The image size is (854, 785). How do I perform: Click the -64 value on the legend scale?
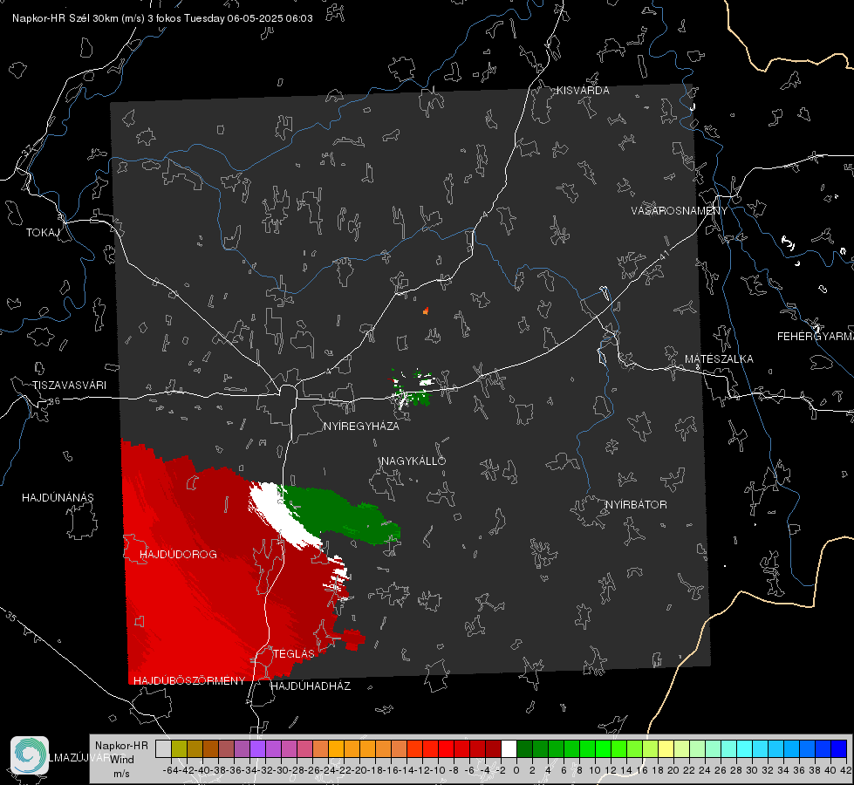point(171,770)
